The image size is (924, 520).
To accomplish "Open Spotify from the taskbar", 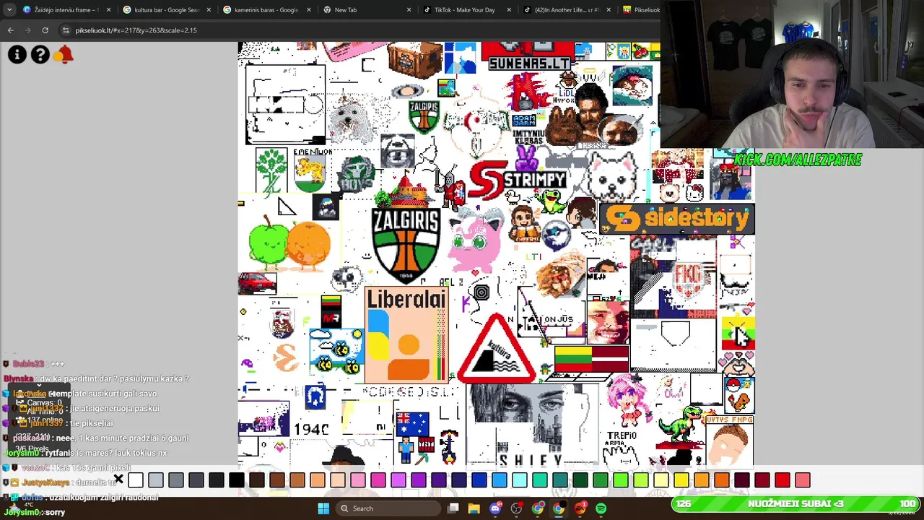I will tap(601, 508).
